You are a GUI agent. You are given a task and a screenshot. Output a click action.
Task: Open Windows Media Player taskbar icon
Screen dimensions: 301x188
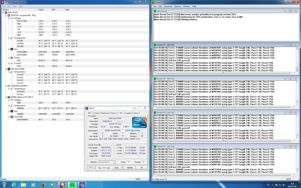tap(33, 185)
